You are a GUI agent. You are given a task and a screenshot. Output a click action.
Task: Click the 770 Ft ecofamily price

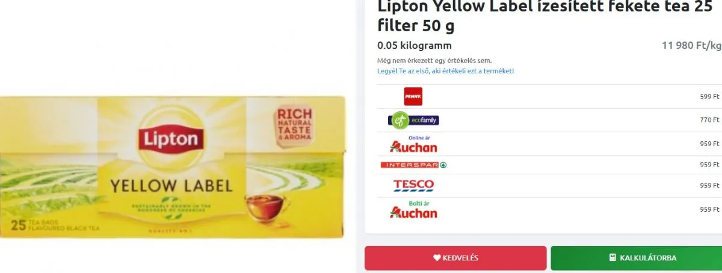click(x=709, y=120)
